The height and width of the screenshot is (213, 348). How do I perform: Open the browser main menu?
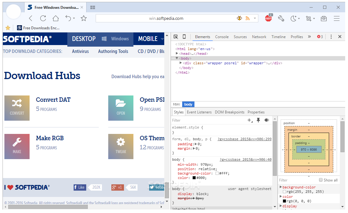point(337,19)
